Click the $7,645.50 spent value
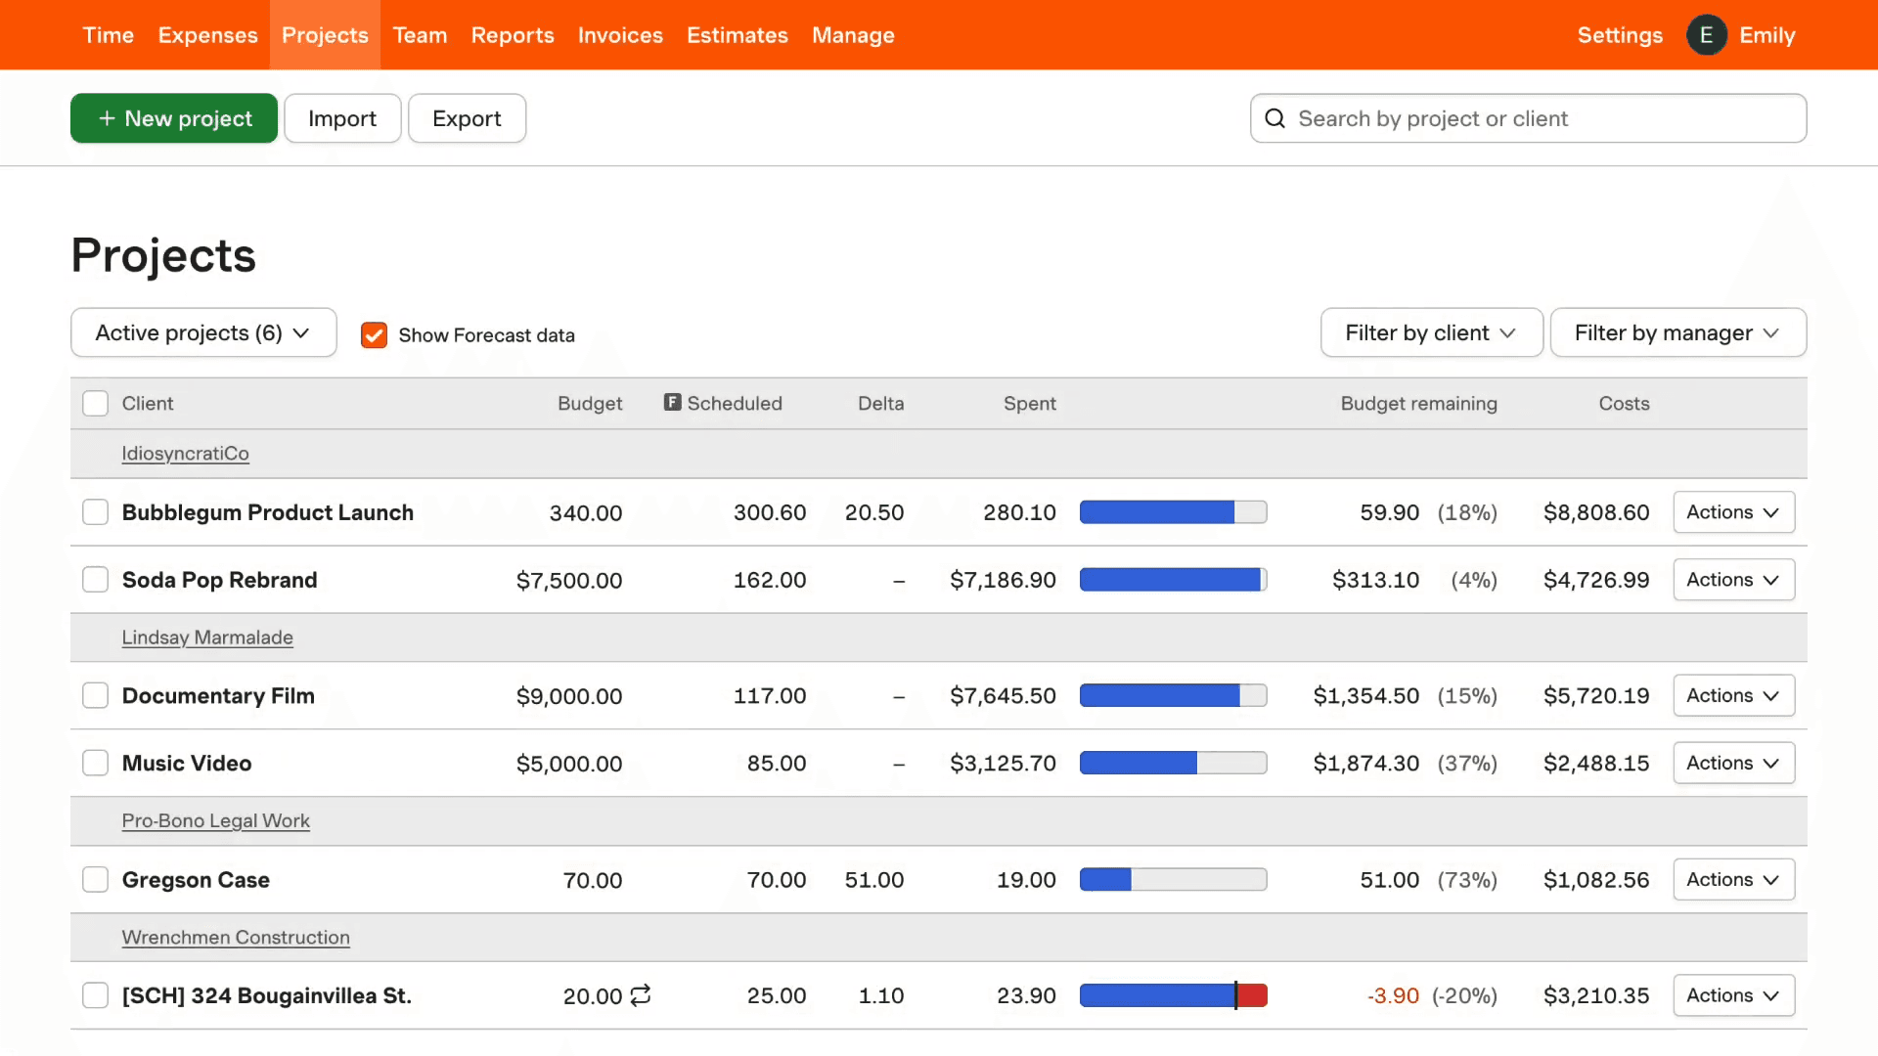Screen dimensions: 1878x1056 [1003, 695]
